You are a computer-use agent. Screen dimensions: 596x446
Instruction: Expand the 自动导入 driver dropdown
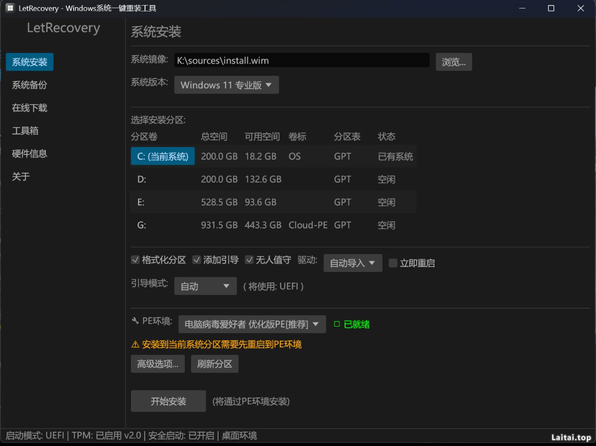(x=353, y=263)
